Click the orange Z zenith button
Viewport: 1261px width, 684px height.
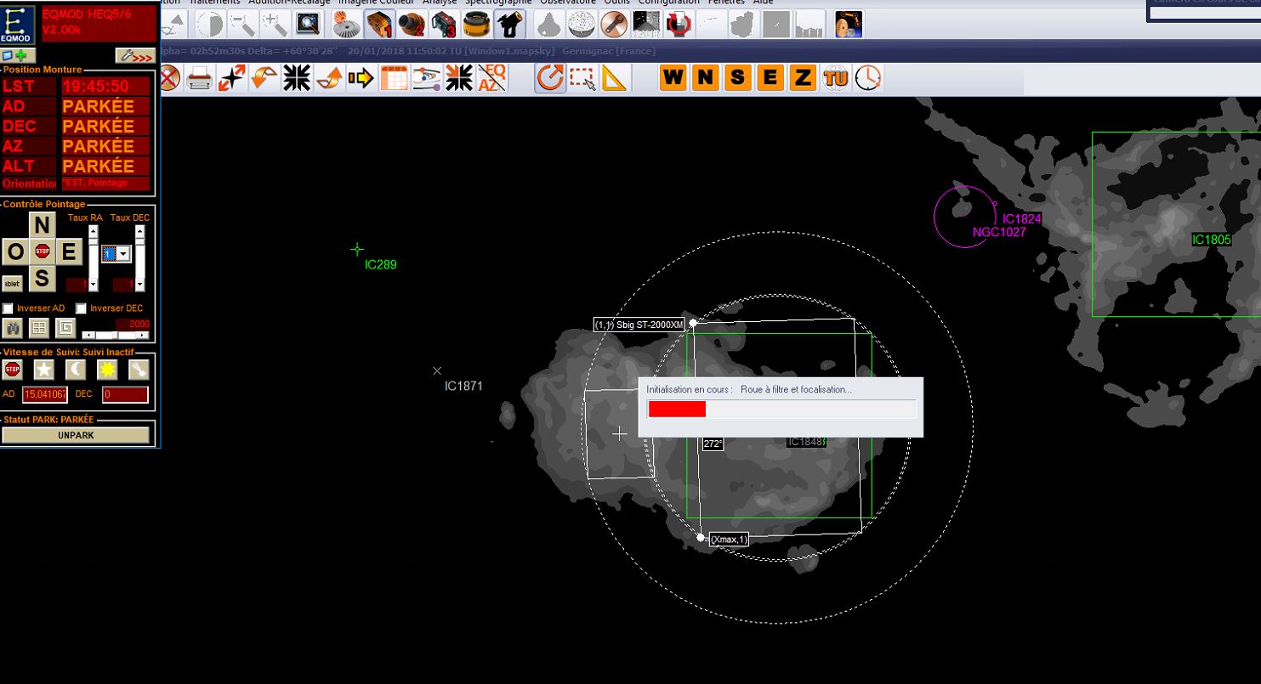coord(802,78)
